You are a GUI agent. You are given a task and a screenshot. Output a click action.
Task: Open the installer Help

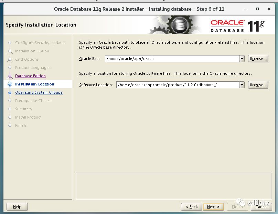tap(17, 207)
